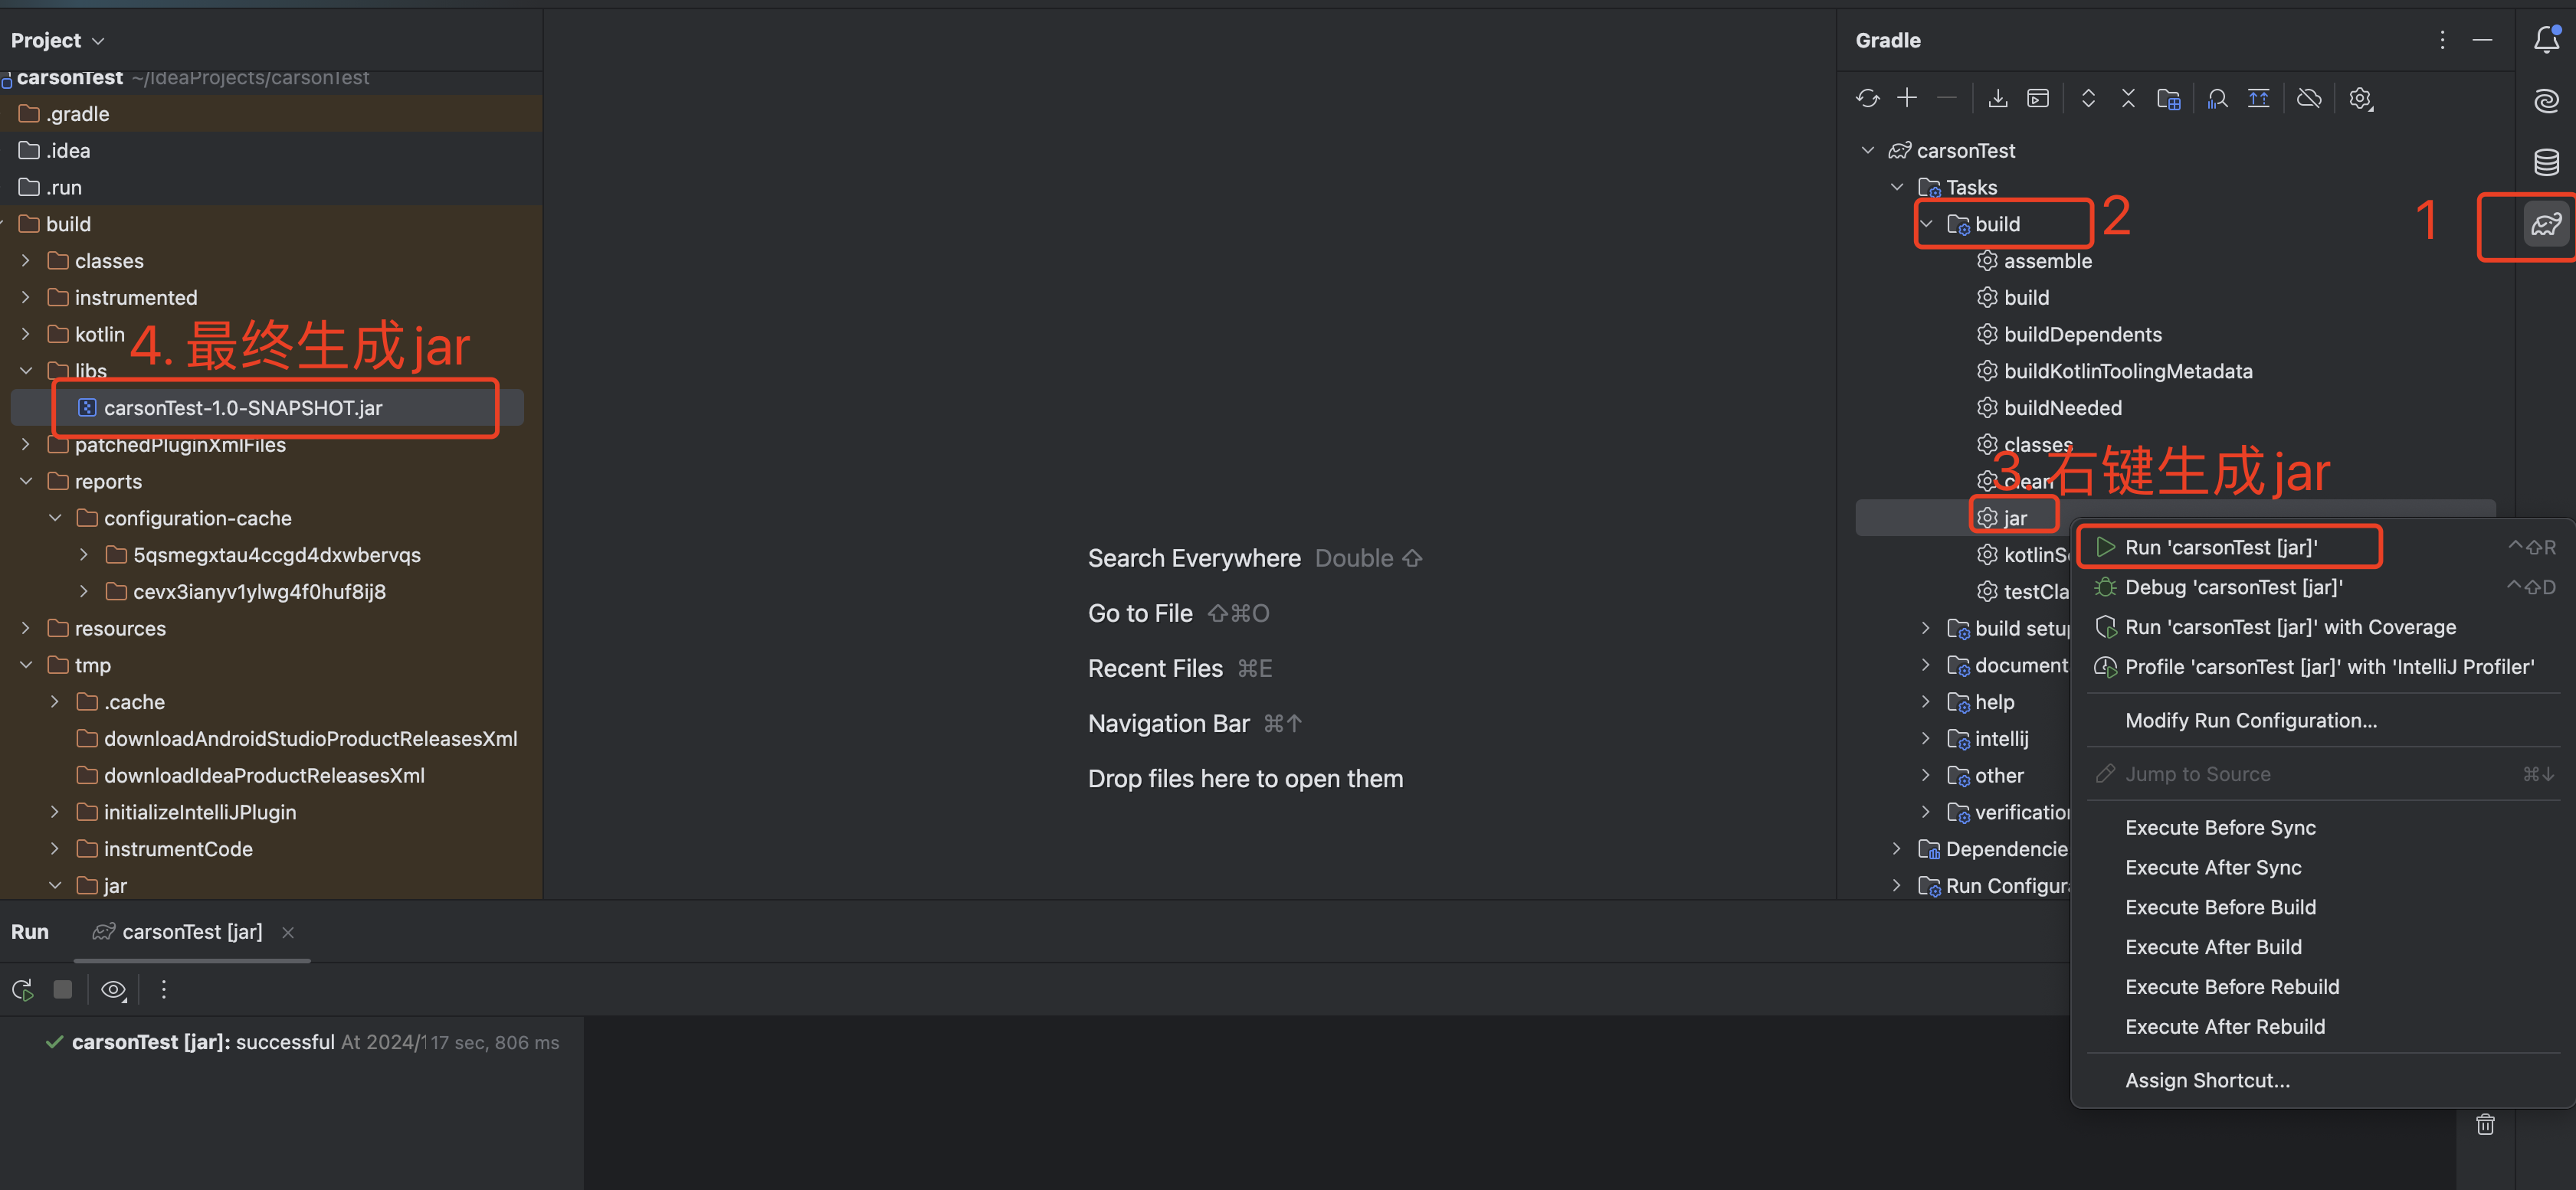Click the Download Sources icon in Gradle toolbar
The width and height of the screenshot is (2576, 1190).
point(1997,98)
